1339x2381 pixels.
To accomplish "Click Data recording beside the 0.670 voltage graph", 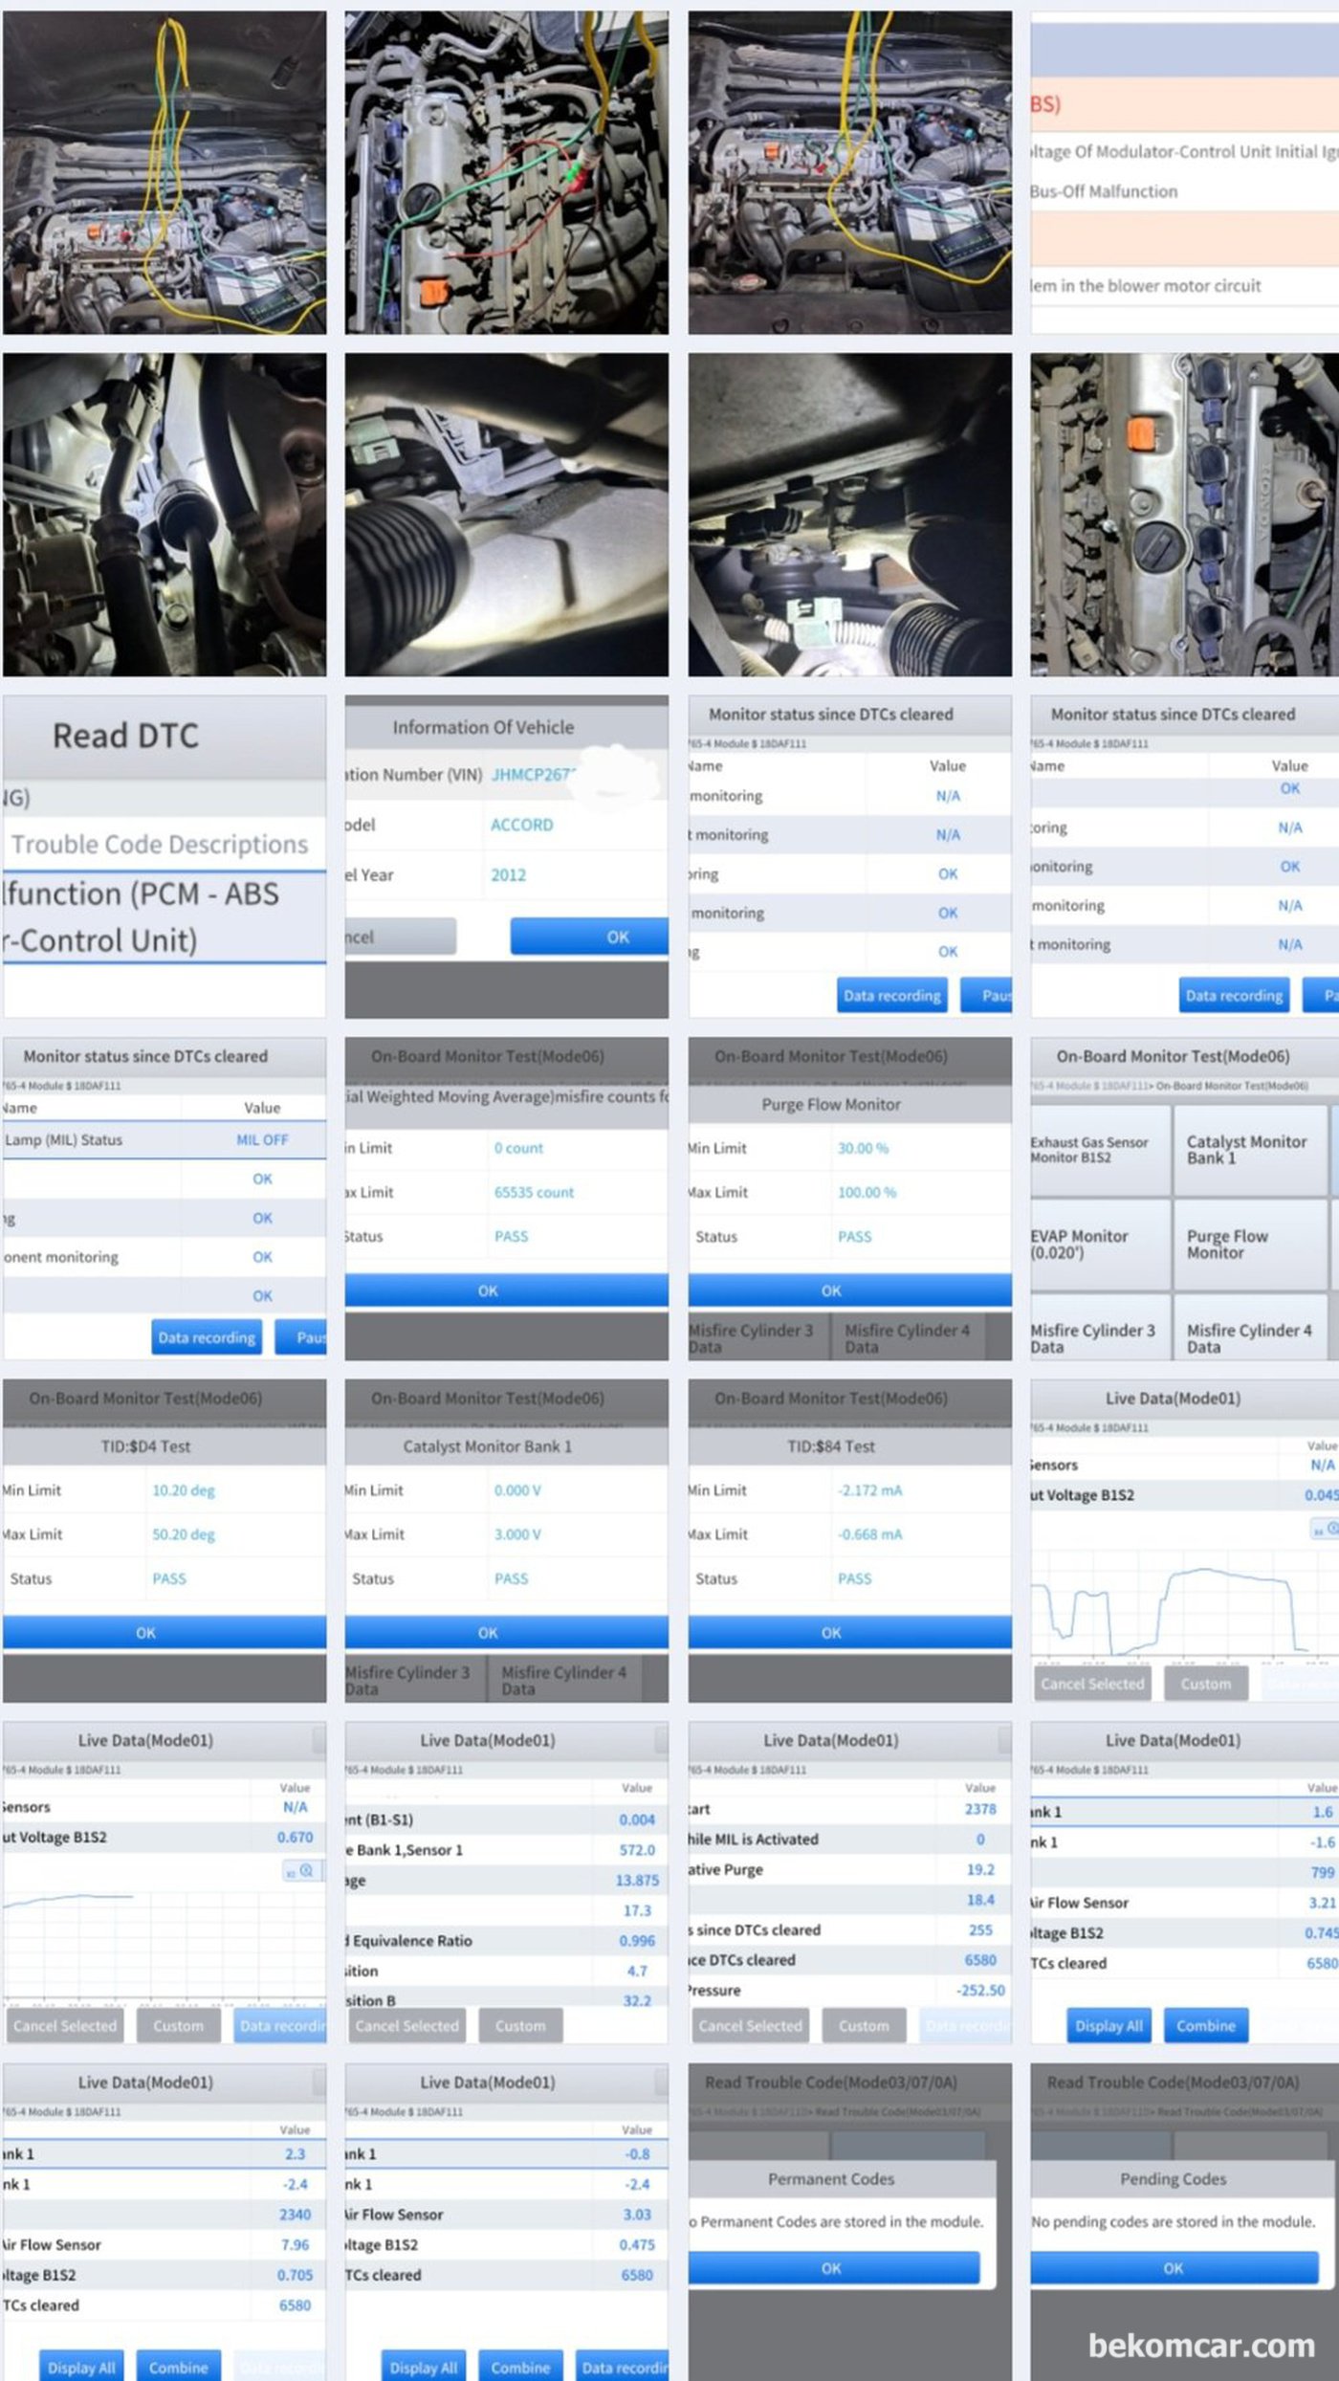I will click(281, 2025).
